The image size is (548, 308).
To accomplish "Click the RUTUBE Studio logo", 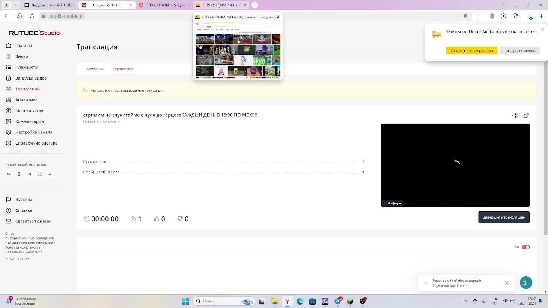I will [x=34, y=33].
